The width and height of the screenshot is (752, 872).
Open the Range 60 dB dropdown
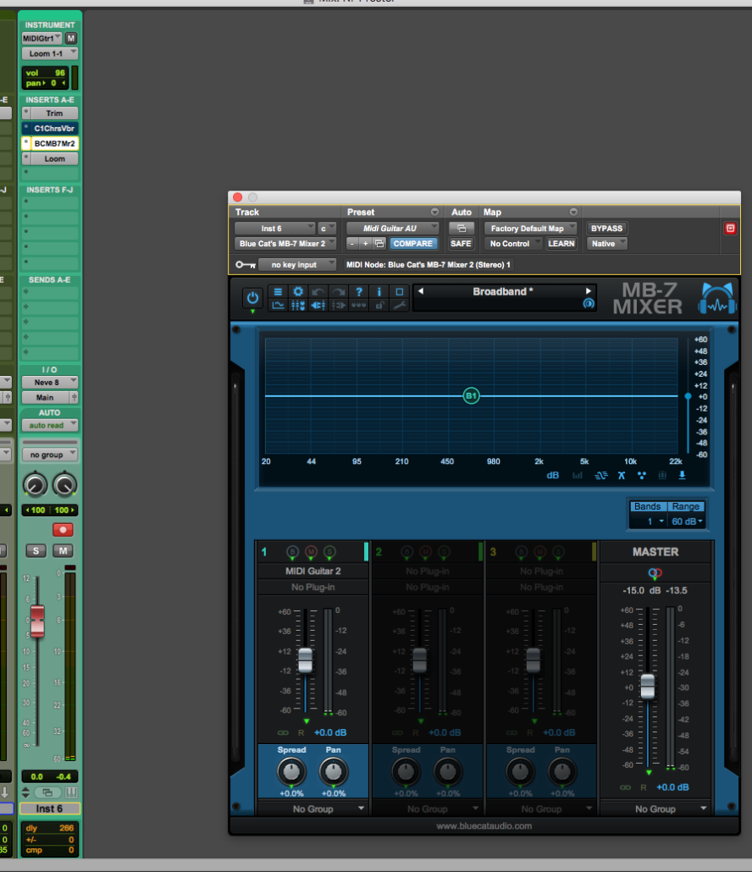(x=687, y=522)
